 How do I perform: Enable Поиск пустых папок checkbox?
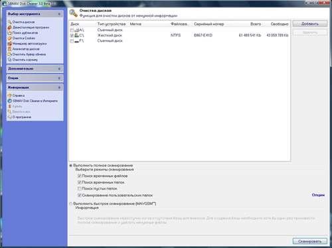80,188
